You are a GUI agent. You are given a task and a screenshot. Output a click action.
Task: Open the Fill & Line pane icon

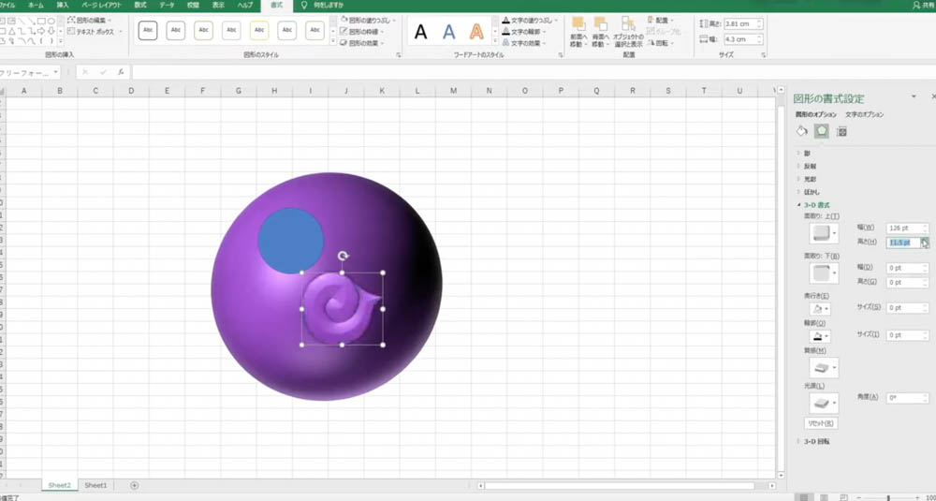click(802, 131)
